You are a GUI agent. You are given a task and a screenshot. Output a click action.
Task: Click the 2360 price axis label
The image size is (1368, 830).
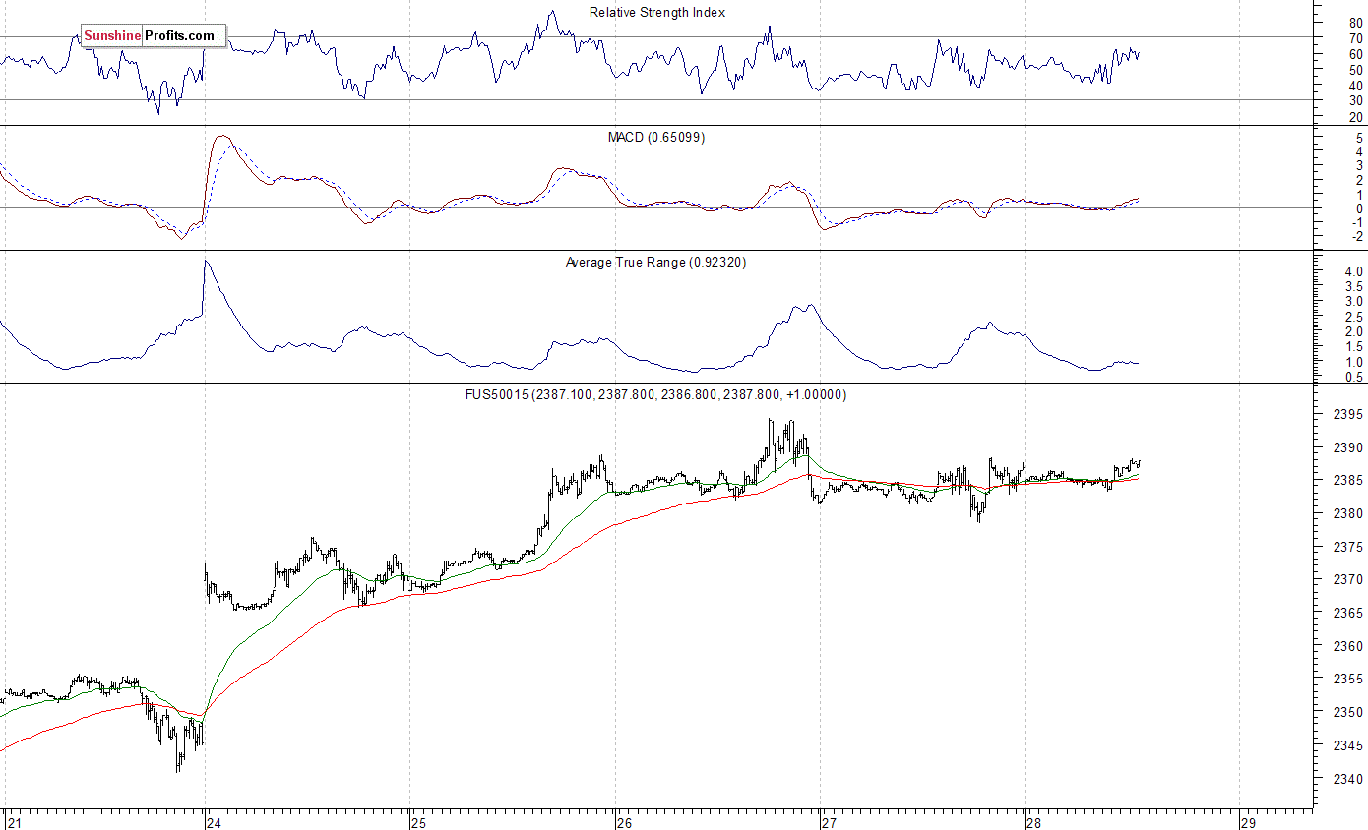pos(1347,647)
